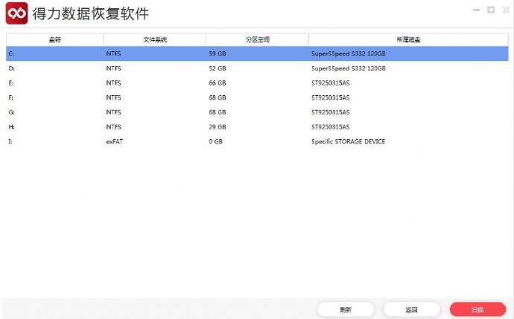This screenshot has height=319, width=514.
Task: Click ST9250315AS in the E: row
Action: tap(331, 83)
